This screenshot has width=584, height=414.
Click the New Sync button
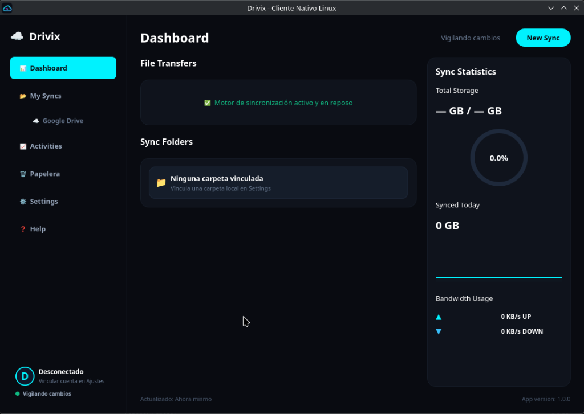coord(543,38)
